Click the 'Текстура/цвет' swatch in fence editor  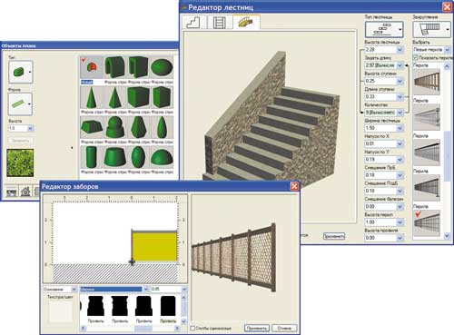pos(61,311)
